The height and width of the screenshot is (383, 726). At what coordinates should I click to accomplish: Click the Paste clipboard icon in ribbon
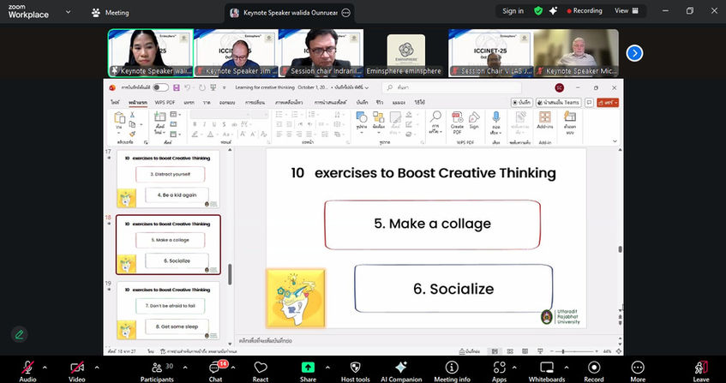(x=119, y=118)
